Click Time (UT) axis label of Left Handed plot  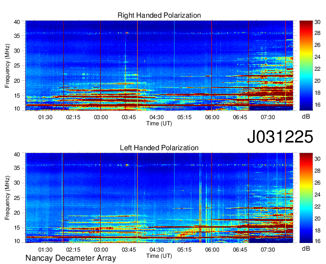coord(159,256)
